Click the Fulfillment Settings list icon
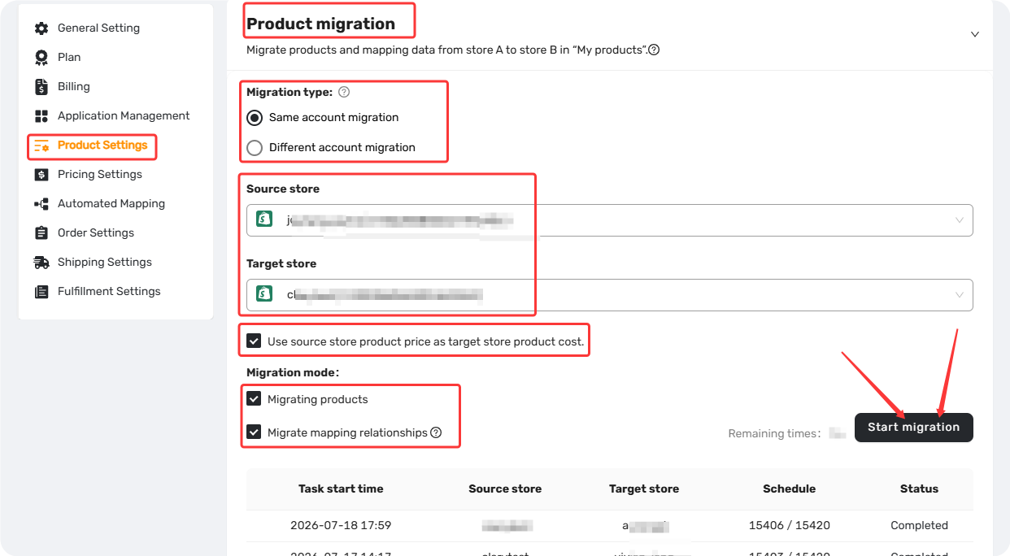This screenshot has width=1010, height=556. coord(41,292)
